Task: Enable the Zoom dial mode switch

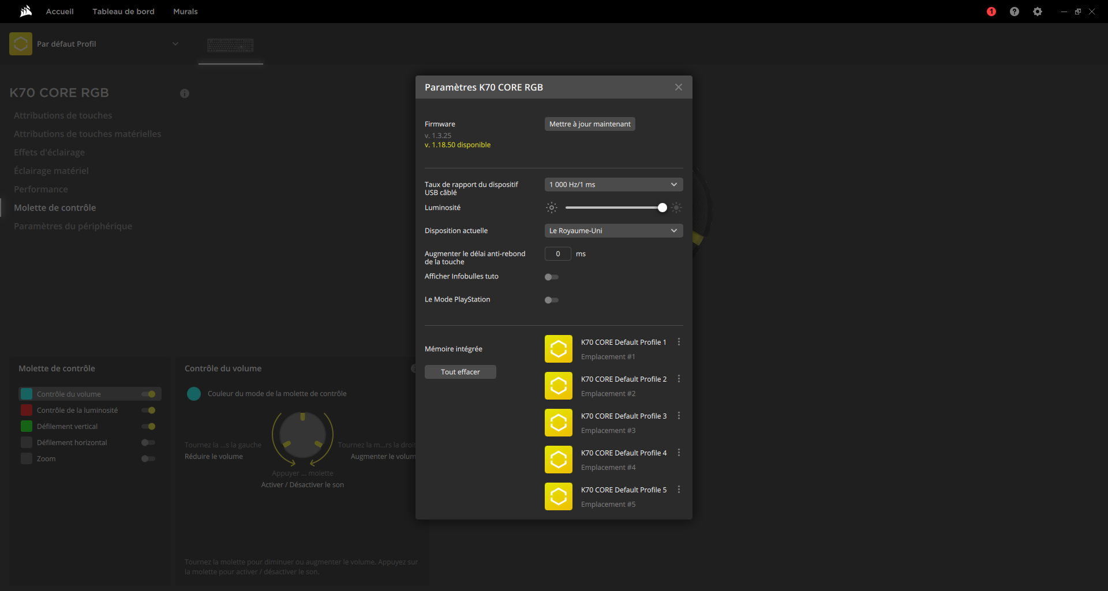Action: (148, 459)
